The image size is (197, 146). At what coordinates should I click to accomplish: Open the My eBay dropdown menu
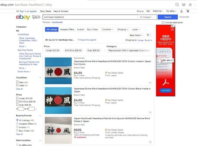[x=171, y=11]
